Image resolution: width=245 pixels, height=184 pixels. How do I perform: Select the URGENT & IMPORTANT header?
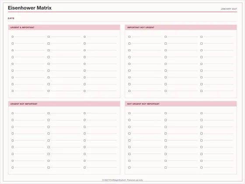tap(64, 27)
